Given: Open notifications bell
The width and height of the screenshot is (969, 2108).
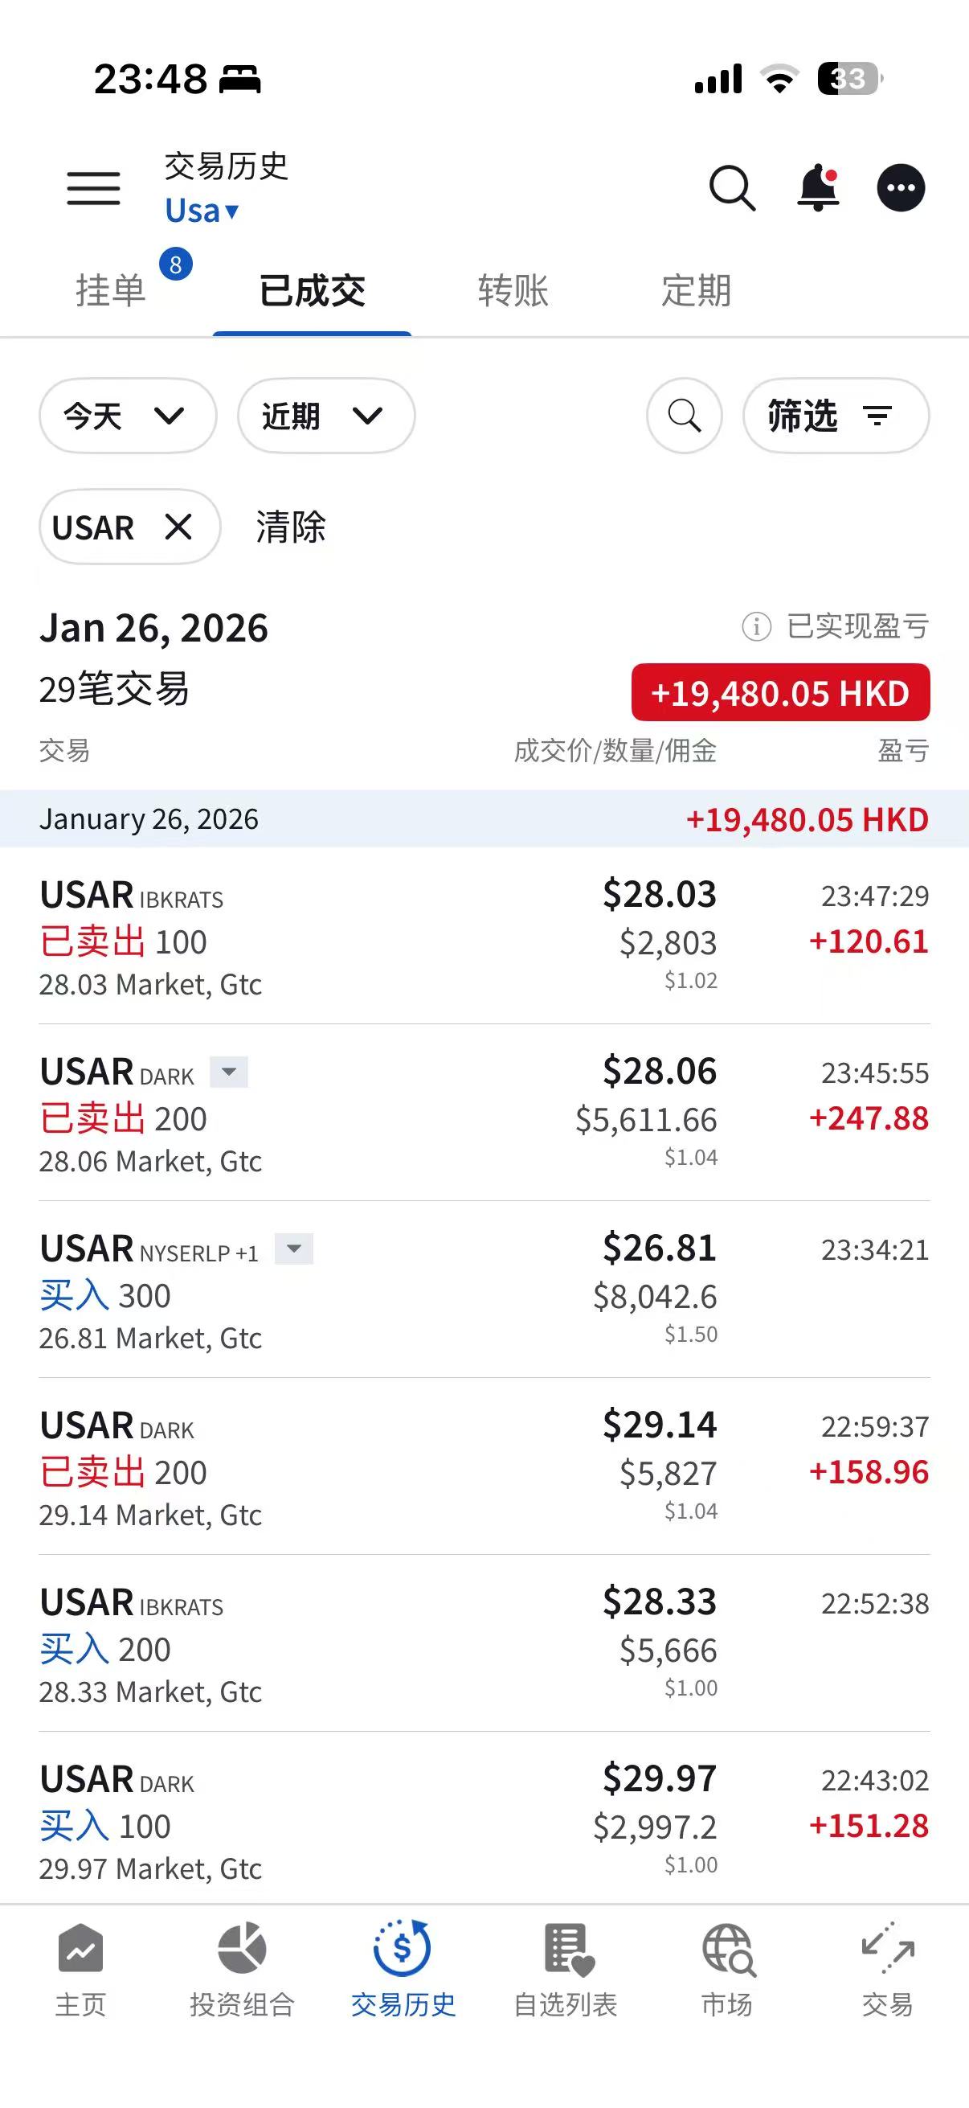Looking at the screenshot, I should coord(818,188).
